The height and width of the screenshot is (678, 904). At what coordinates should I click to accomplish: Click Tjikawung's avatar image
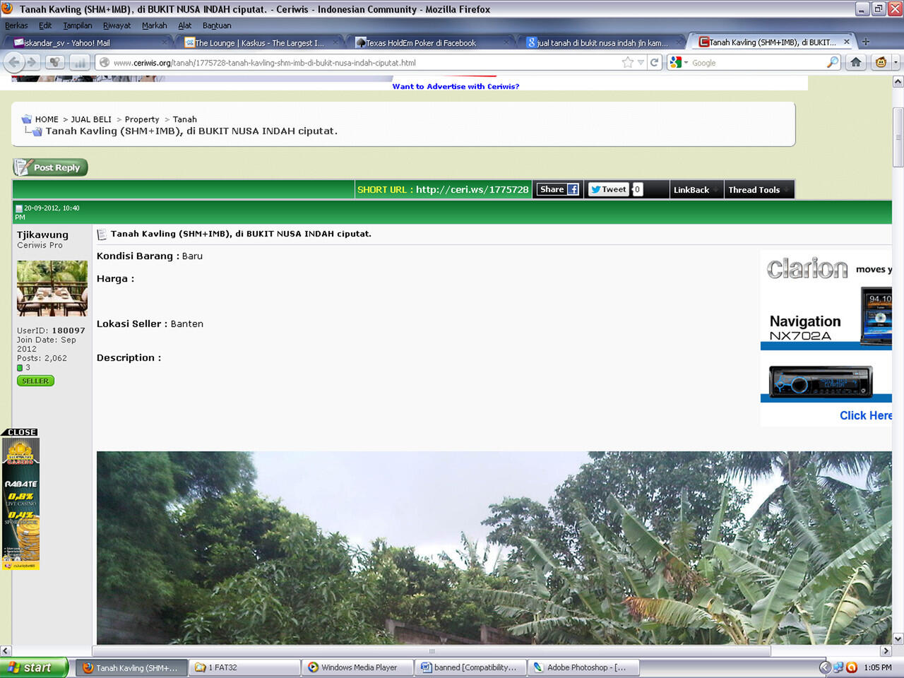52,288
